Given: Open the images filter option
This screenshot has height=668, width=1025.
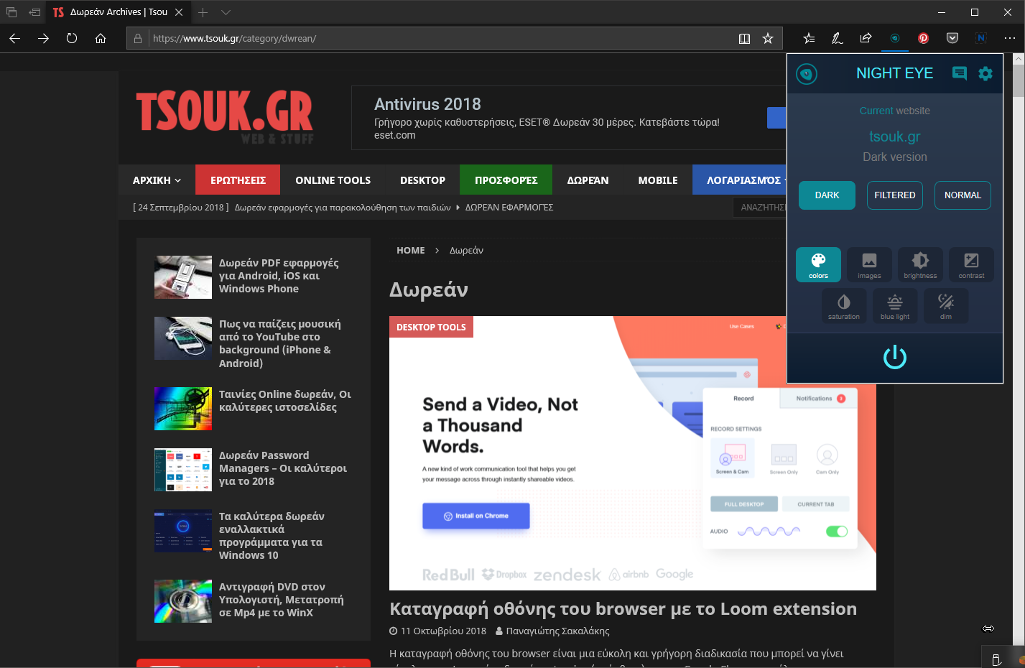Looking at the screenshot, I should (869, 264).
